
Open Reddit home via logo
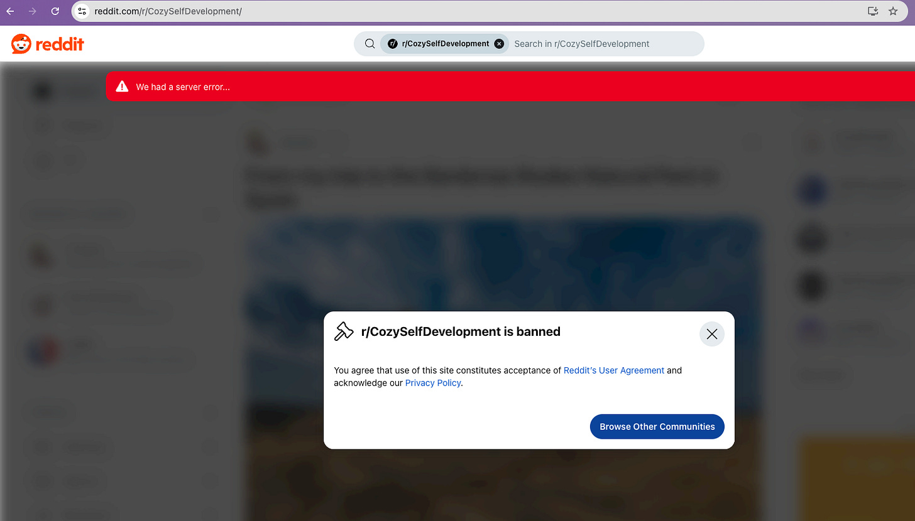point(48,44)
